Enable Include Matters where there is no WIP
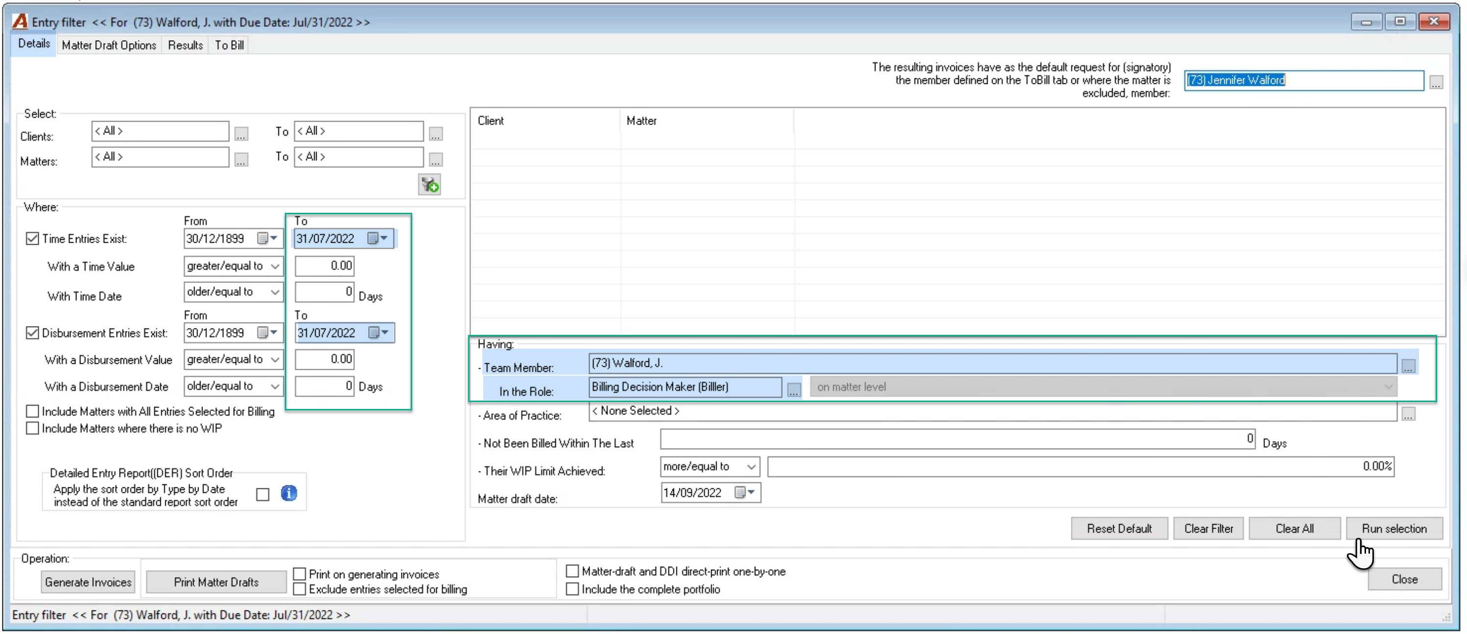Image resolution: width=1467 pixels, height=634 pixels. click(32, 429)
